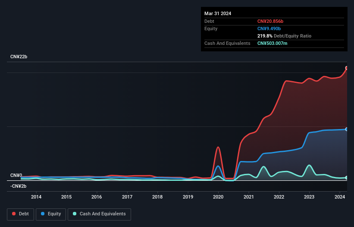This screenshot has width=354, height=227.
Task: Click the red Debt legend dot
Action: [x=14, y=214]
